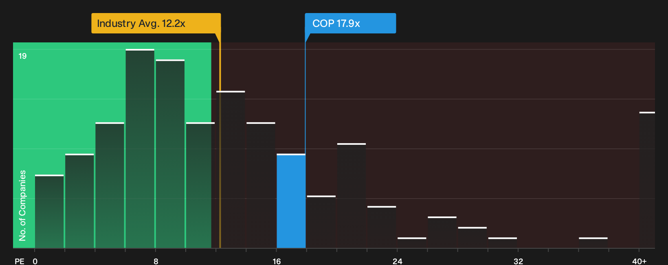Click the tallest histogram bar near PE 7
The image size is (668, 265).
coord(140,149)
